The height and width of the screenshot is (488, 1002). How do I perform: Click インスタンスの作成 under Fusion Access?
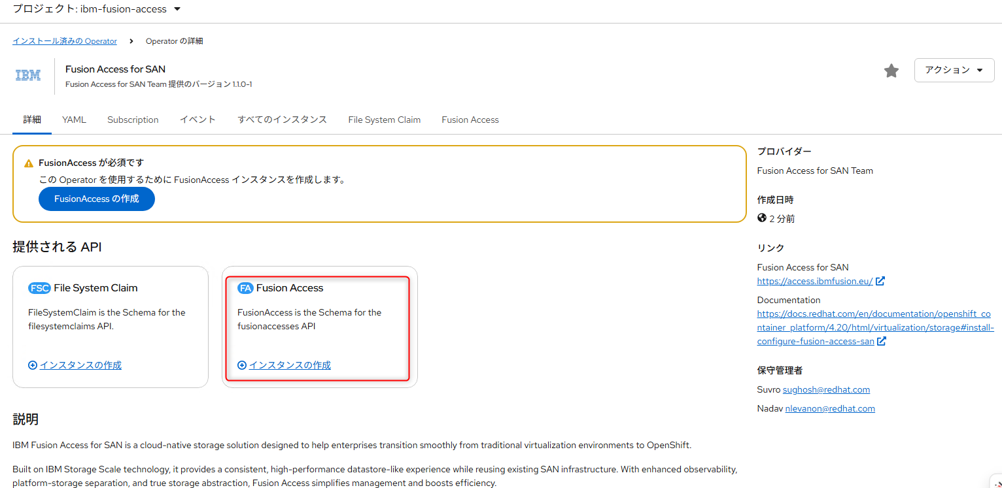(290, 365)
